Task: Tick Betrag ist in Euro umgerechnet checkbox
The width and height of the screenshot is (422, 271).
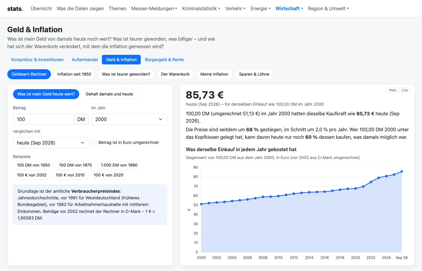Action: point(94,142)
